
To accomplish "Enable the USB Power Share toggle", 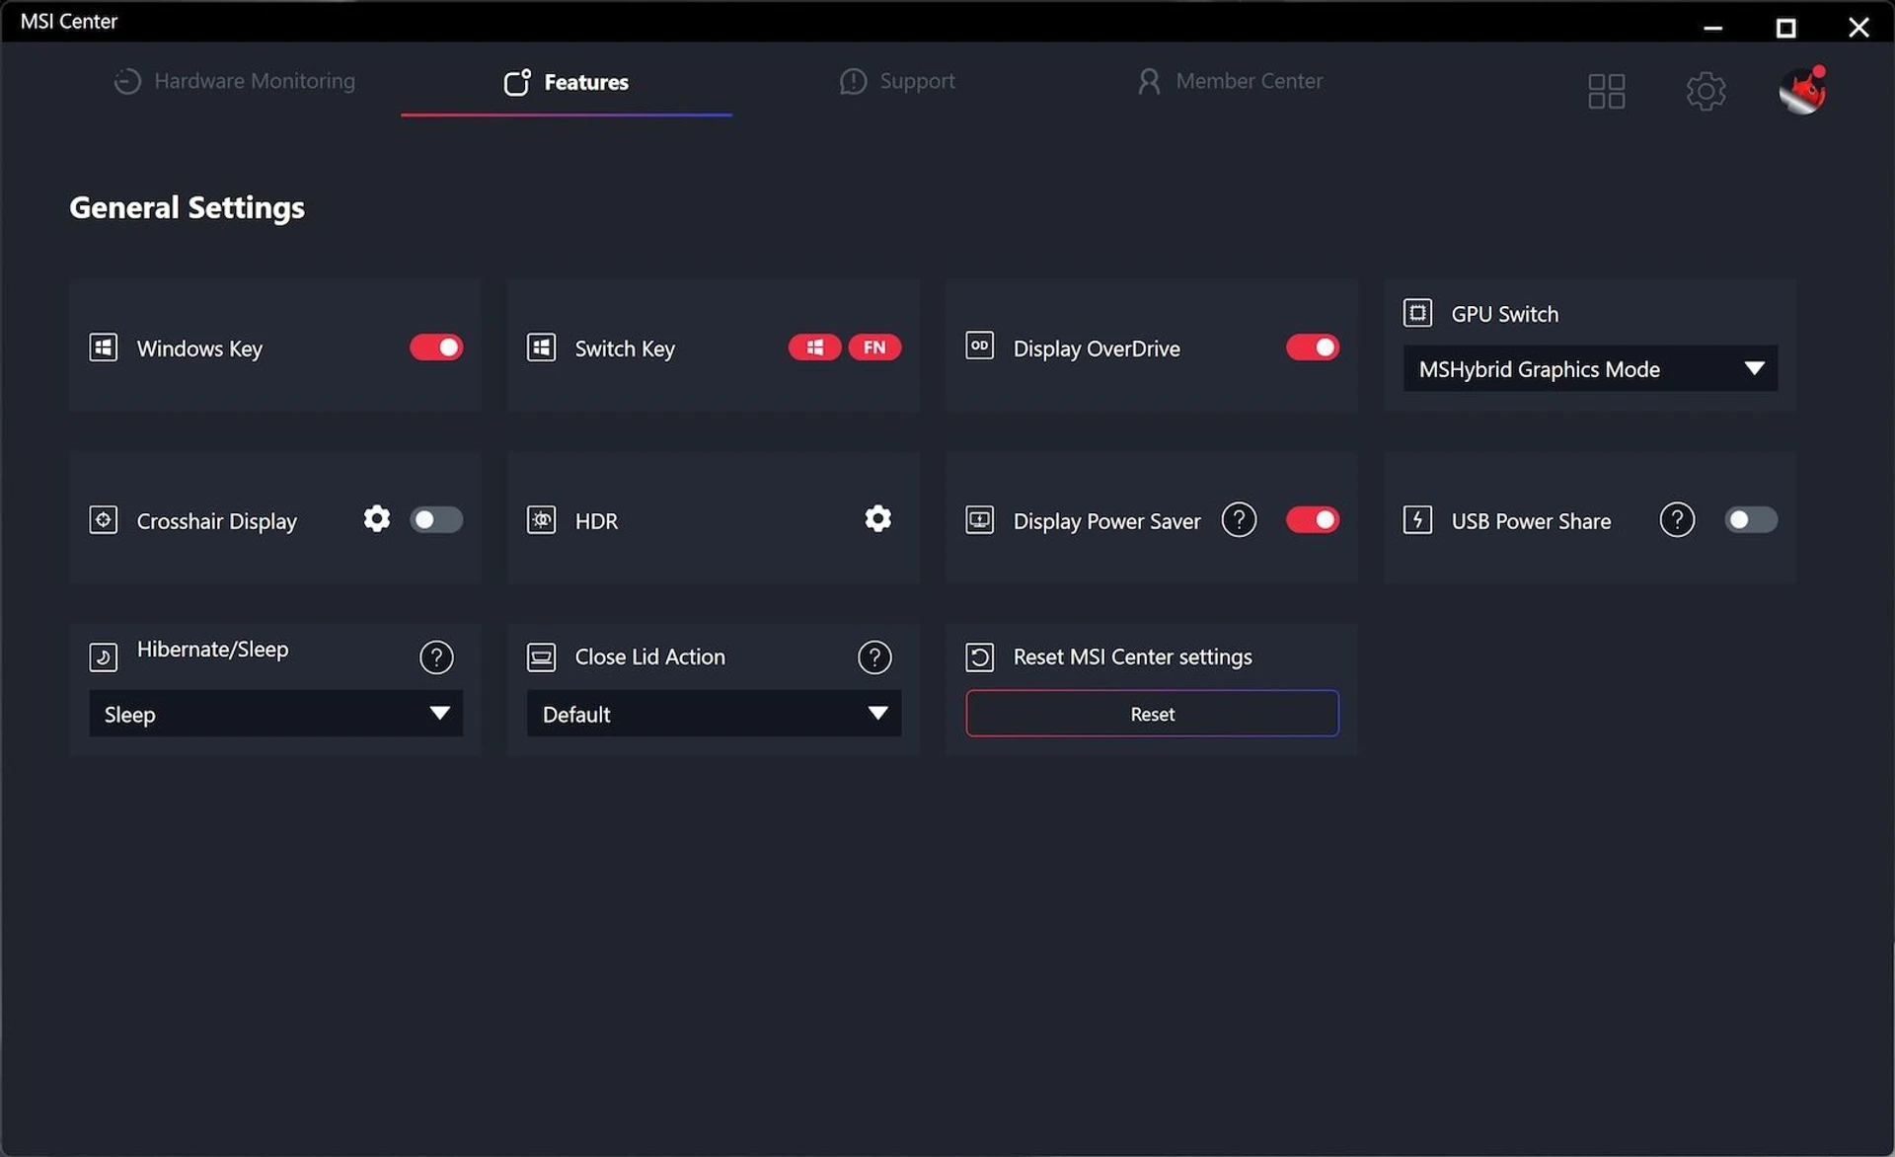I will 1751,519.
